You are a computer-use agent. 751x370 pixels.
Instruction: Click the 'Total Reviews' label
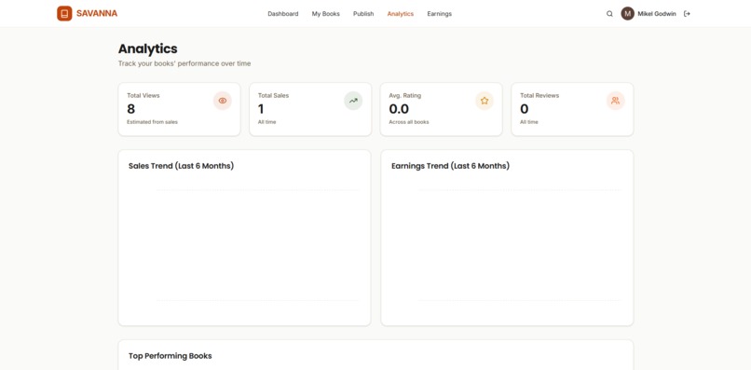(x=539, y=95)
